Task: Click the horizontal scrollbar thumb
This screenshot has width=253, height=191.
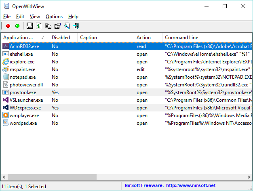Action: click(x=52, y=177)
